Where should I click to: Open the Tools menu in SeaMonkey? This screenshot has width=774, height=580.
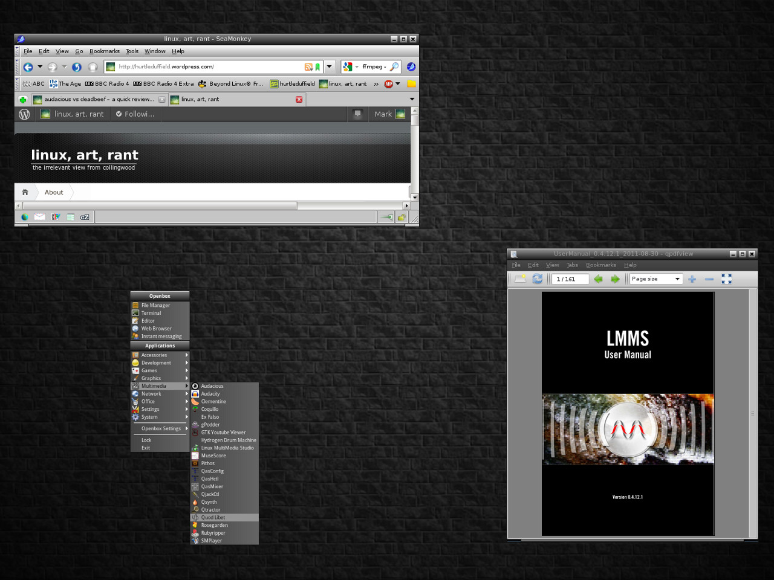click(x=132, y=51)
